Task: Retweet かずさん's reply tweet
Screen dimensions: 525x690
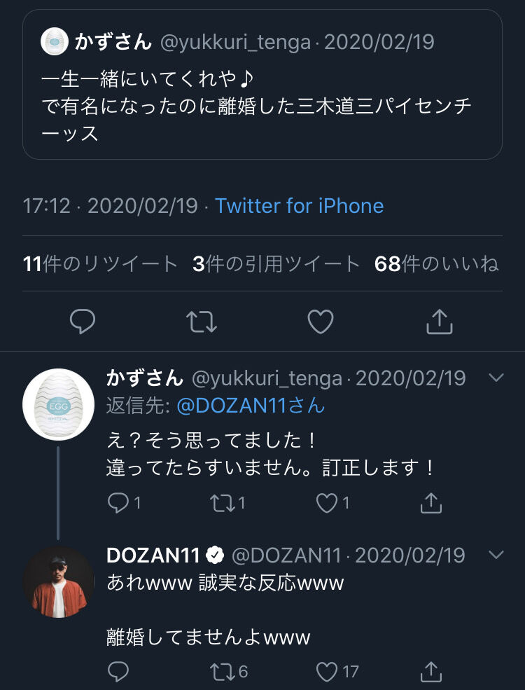Action: pyautogui.click(x=223, y=502)
